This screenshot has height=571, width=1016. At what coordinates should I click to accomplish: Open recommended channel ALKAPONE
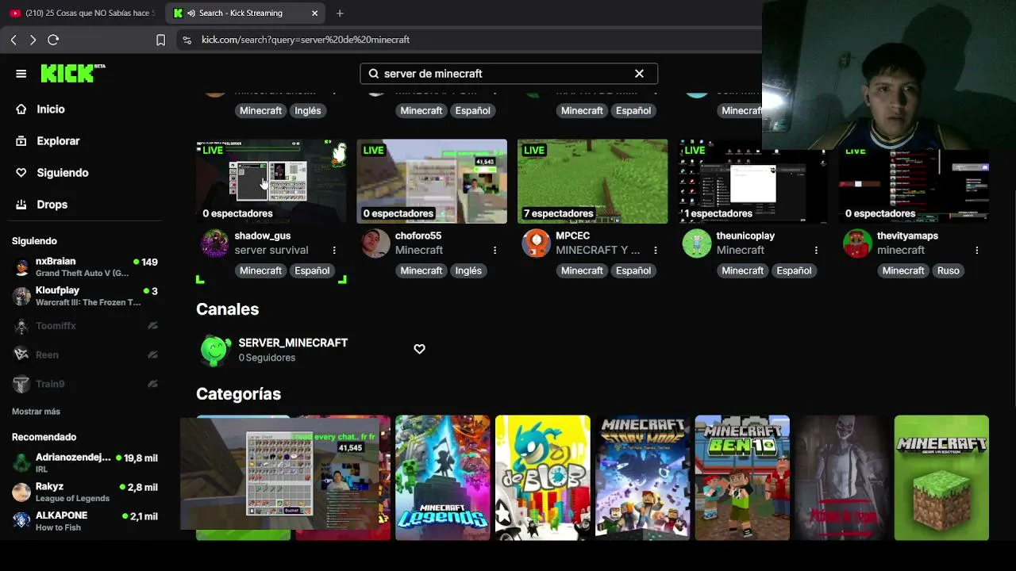[x=86, y=521]
